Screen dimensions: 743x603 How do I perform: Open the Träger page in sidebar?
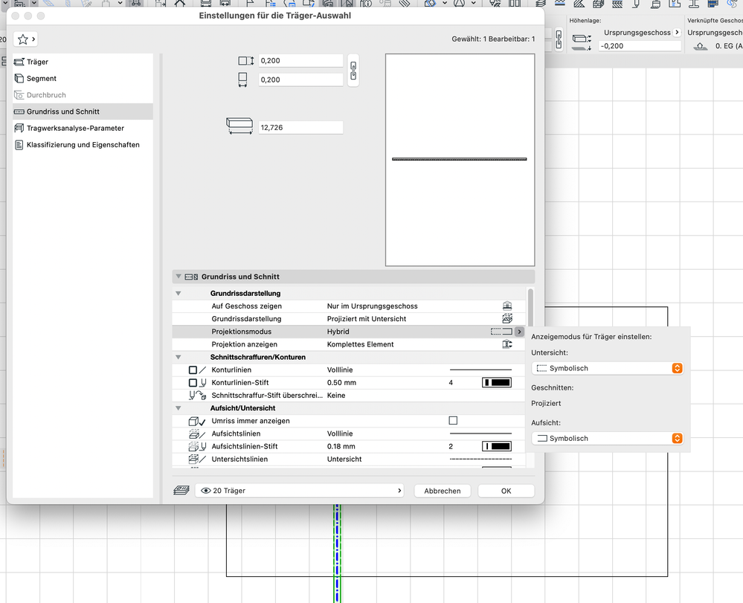click(83, 62)
